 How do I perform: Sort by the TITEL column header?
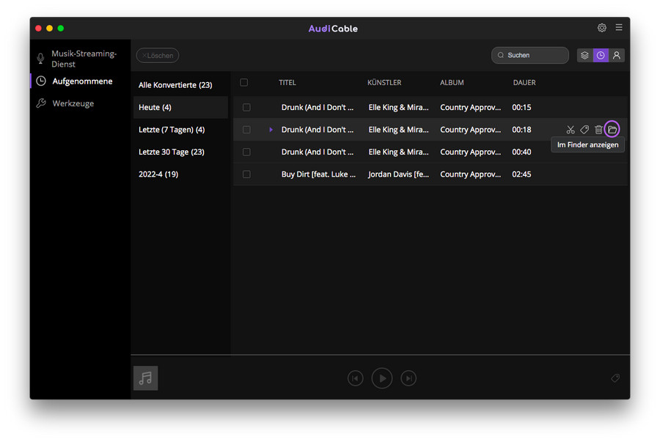tap(287, 82)
